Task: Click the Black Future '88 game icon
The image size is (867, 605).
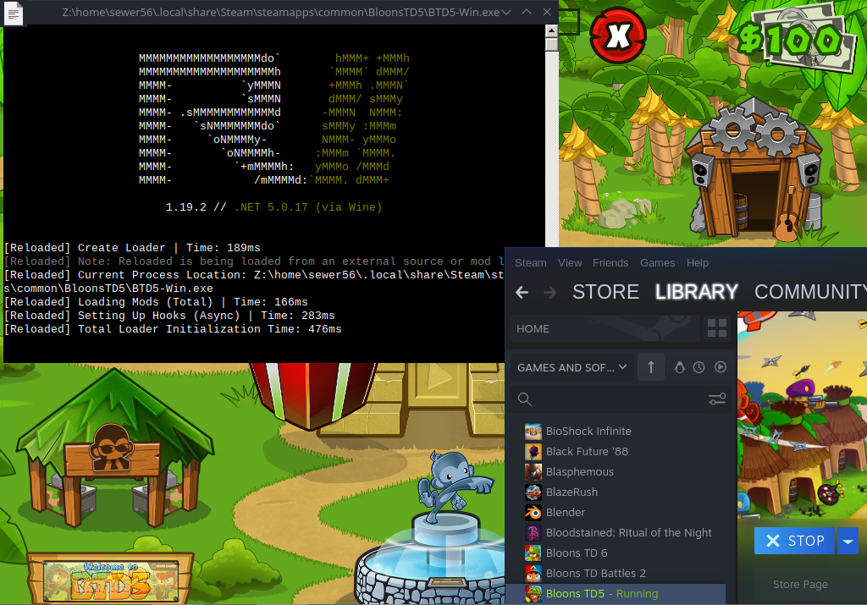Action: [x=533, y=451]
